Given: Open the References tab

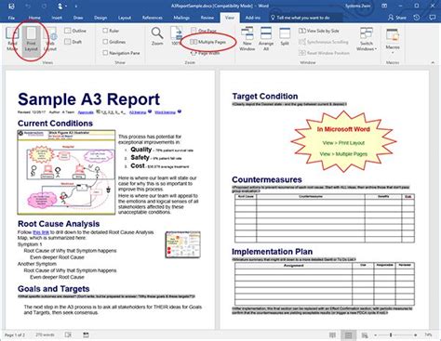Looking at the screenshot, I should (153, 18).
